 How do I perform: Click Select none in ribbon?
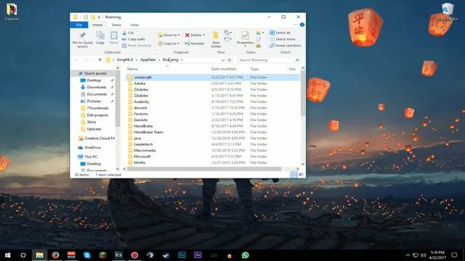[283, 39]
